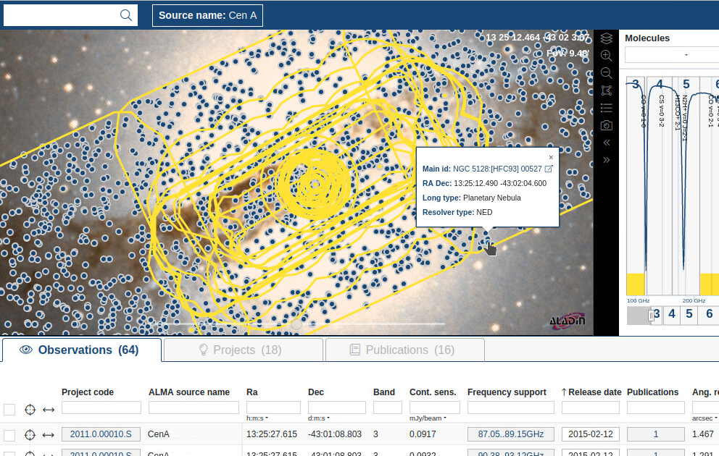This screenshot has width=719, height=456.
Task: Click the search magnifier icon in the top bar
Action: click(x=126, y=14)
